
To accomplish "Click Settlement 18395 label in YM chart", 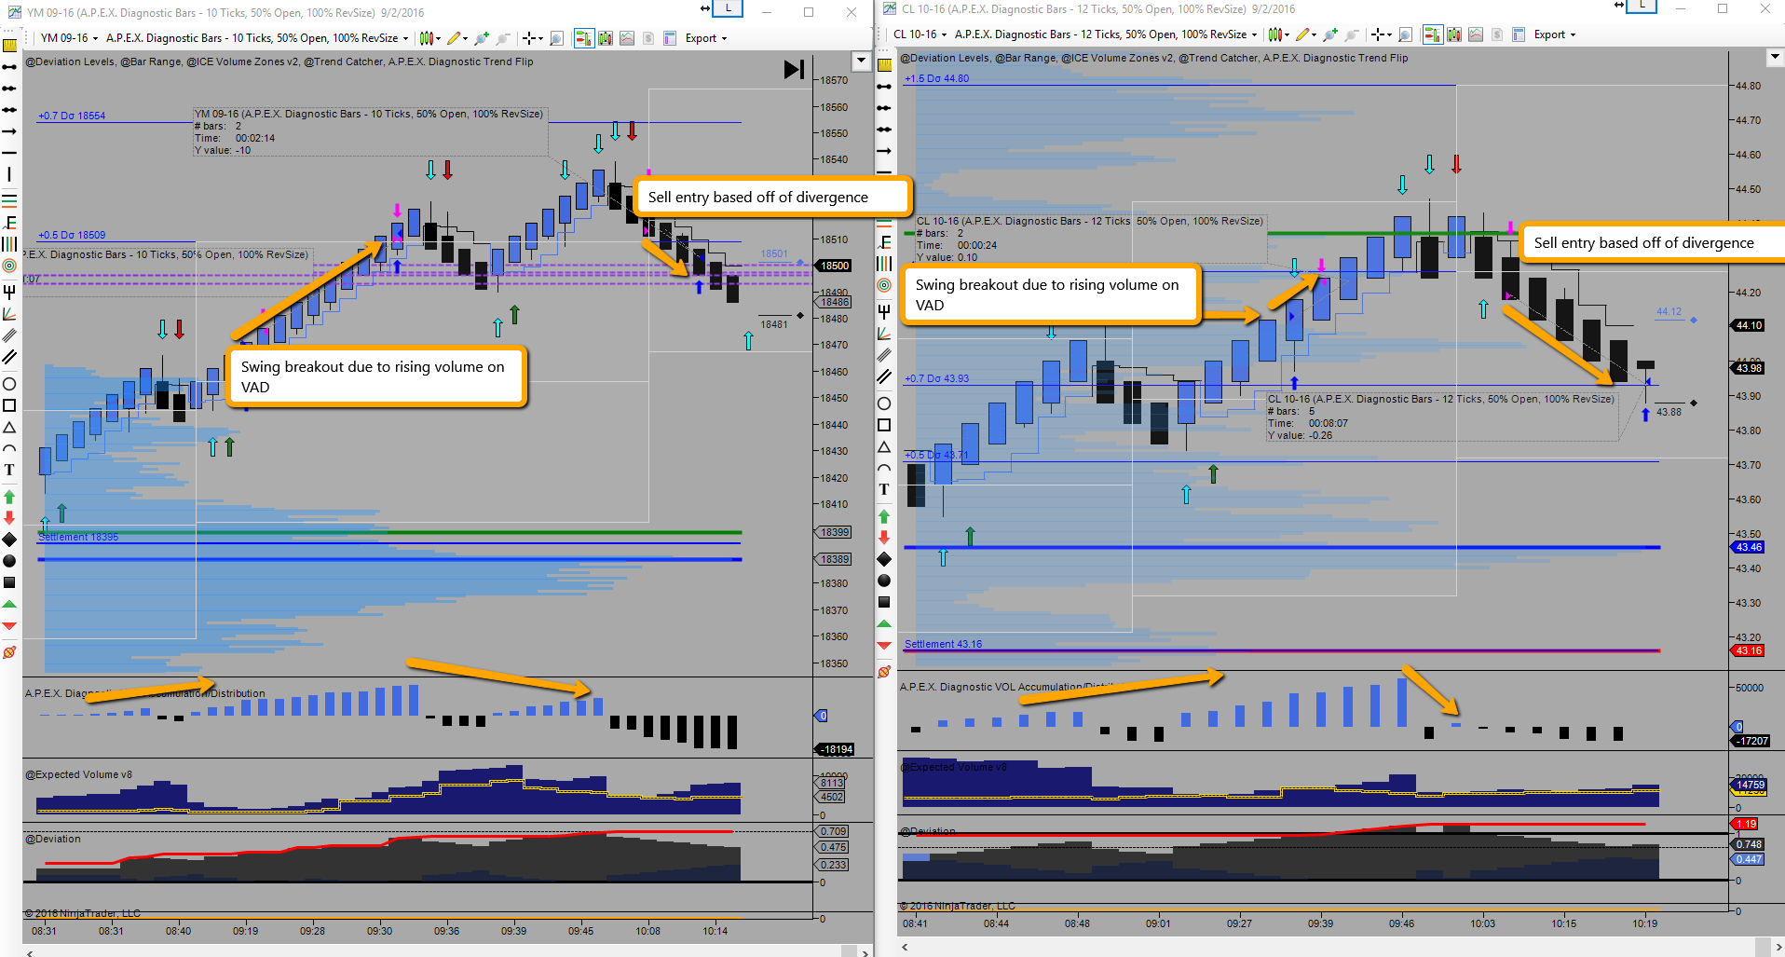I will [78, 537].
